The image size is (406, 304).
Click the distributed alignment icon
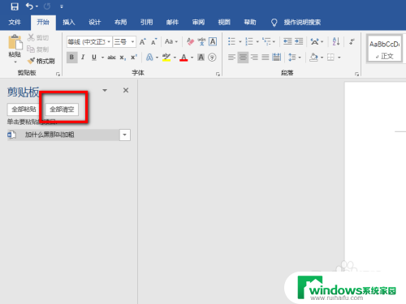[277, 58]
